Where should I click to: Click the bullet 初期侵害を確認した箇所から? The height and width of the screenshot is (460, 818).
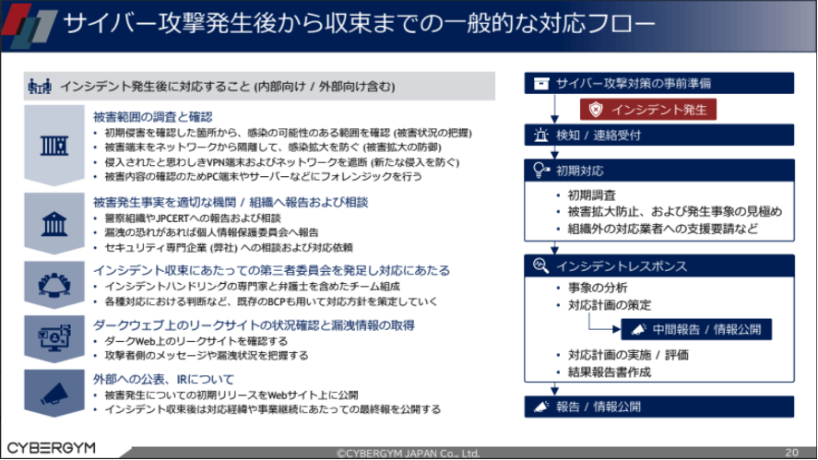tap(288, 133)
